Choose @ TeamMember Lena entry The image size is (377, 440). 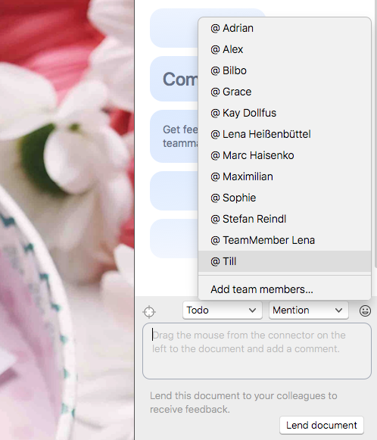point(285,240)
